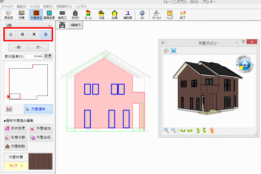Image resolution: width=261 pixels, height=174 pixels.
Task: Click the 再生成 regenerate toolbar icon
Action: point(8,15)
